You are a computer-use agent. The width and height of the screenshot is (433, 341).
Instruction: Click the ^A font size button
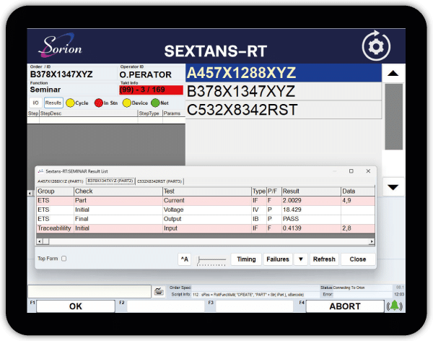pos(185,259)
